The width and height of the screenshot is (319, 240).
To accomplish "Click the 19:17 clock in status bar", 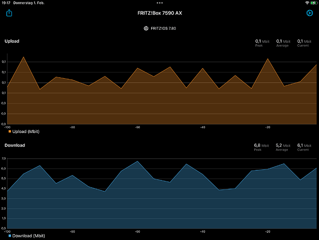I will click(x=6, y=3).
